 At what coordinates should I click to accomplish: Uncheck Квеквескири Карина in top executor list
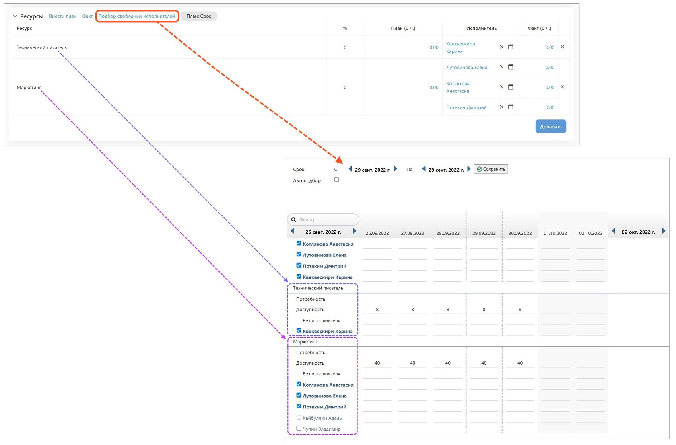click(299, 276)
